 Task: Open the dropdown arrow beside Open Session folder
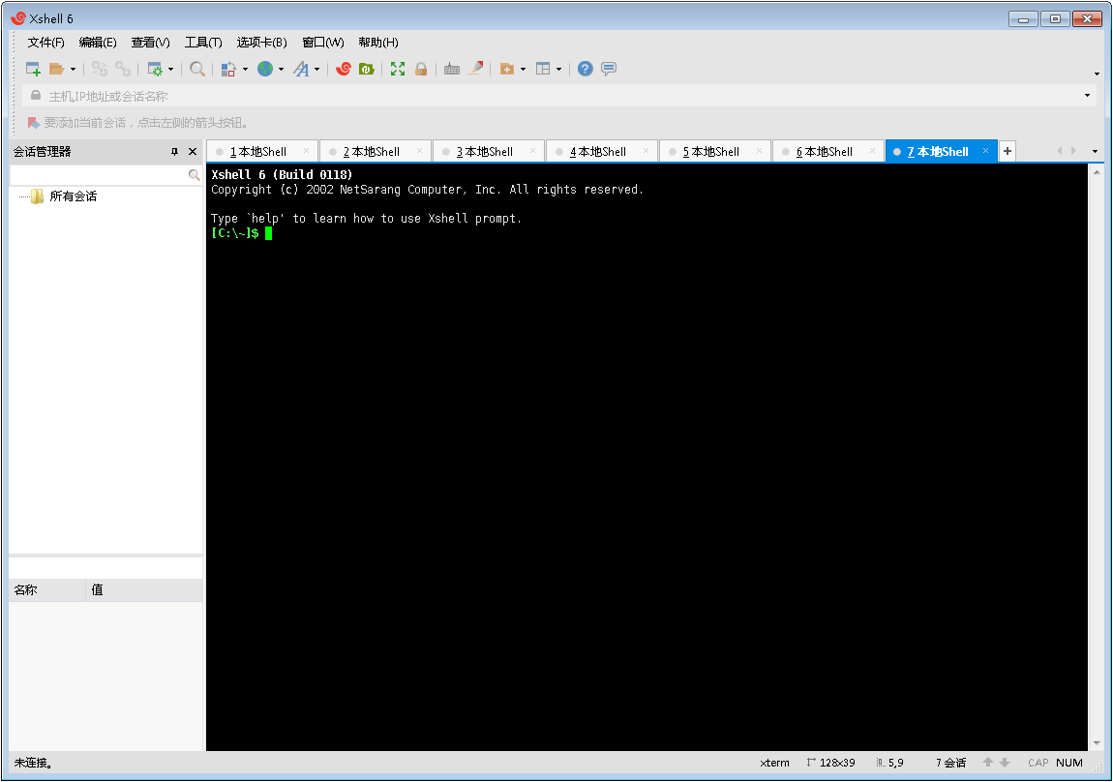pos(73,70)
